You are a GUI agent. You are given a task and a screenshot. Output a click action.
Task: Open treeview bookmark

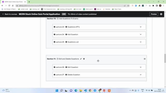point(107,9)
